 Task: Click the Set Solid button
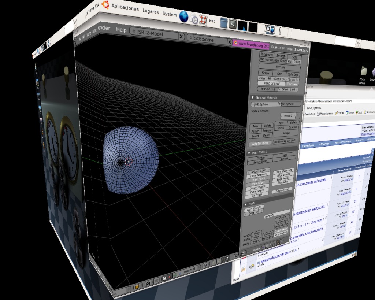pos(292,141)
